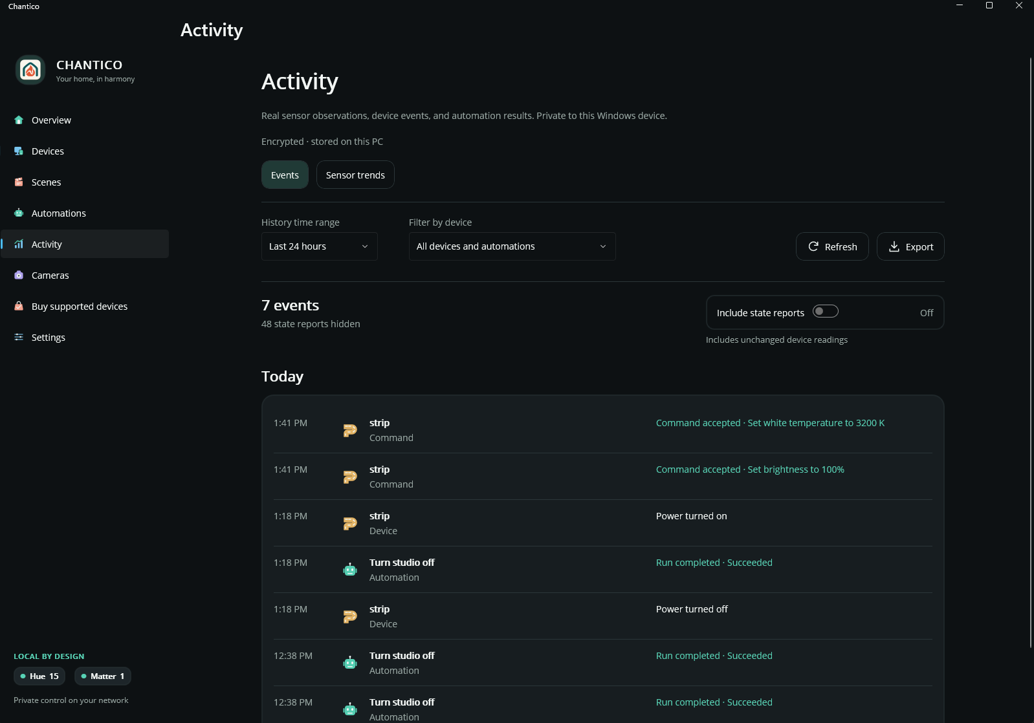Go to Devices page
Viewport: 1034px width, 723px height.
(85, 151)
